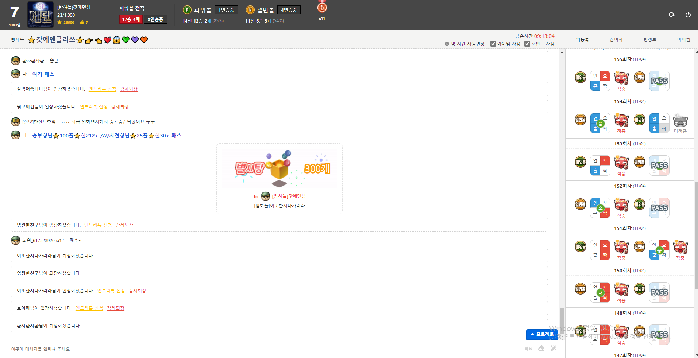Click the refresh icon in top bar
698x358 pixels.
tap(671, 15)
